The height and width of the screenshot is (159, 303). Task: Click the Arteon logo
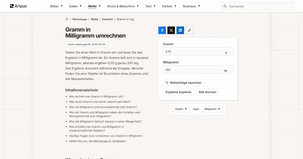(18, 6)
